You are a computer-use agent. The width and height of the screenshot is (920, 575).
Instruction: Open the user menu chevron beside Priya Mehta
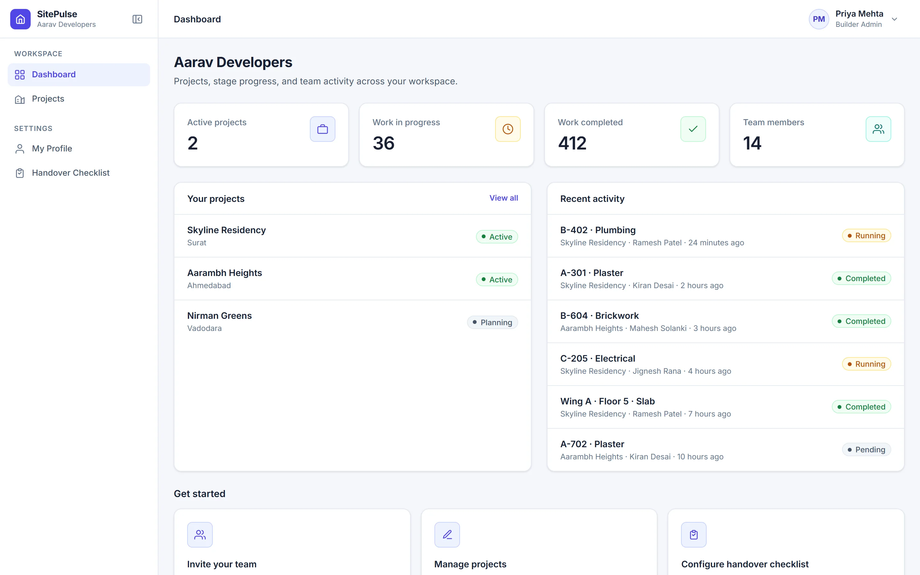(x=894, y=19)
